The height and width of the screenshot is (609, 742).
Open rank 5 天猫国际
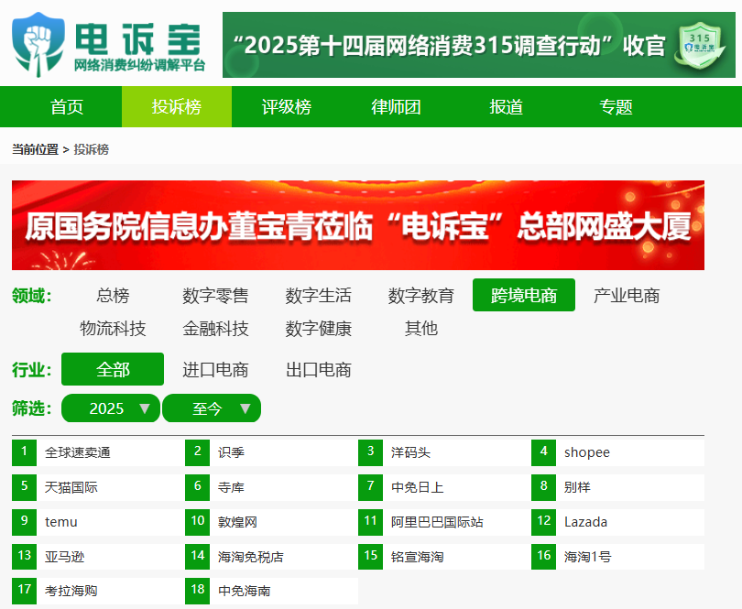pos(98,487)
